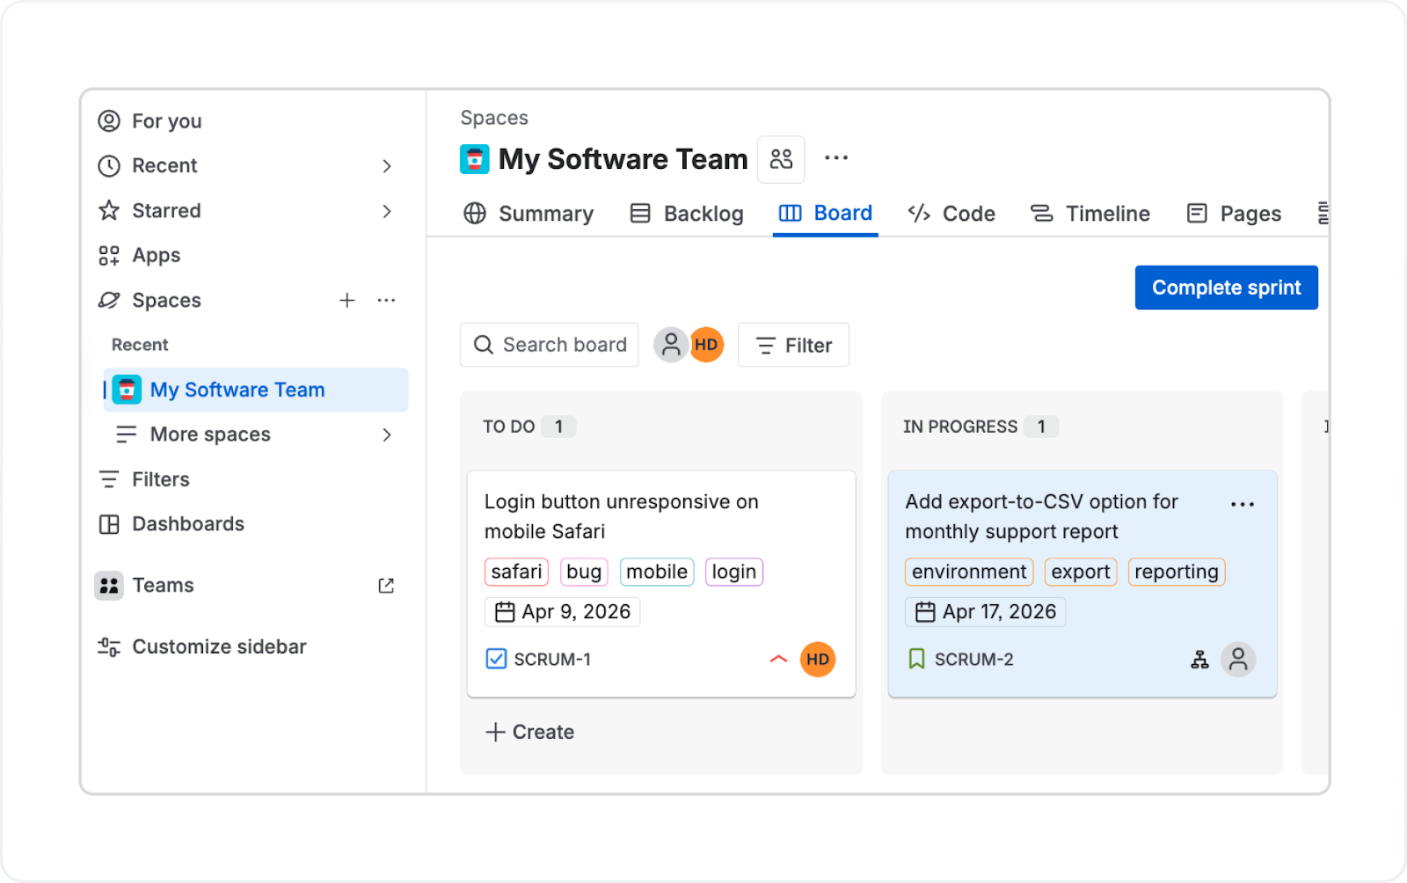Click the subtask hierarchy icon on SCRUM-2 card
The height and width of the screenshot is (883, 1407).
(1199, 659)
